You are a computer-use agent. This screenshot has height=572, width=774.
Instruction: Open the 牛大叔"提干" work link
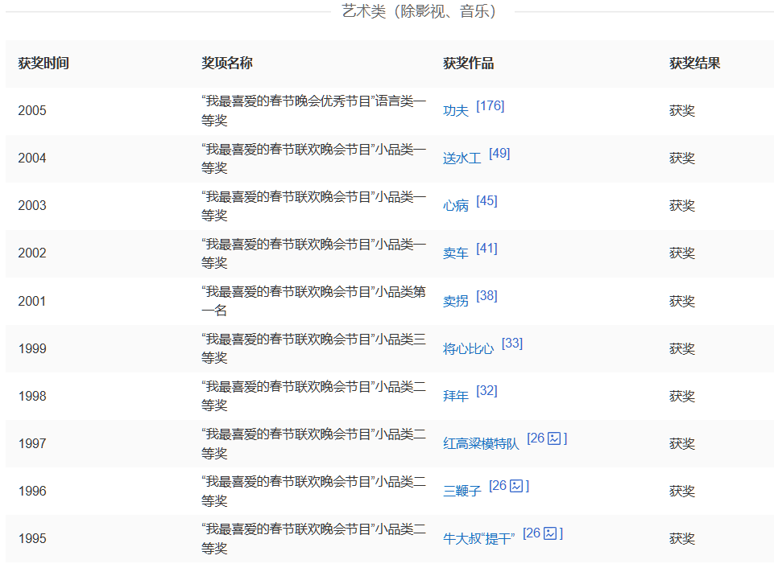(x=478, y=538)
